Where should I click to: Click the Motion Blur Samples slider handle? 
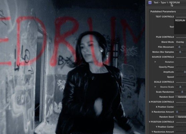tap(180, 52)
